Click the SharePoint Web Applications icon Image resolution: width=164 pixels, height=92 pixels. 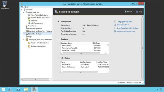29,18
